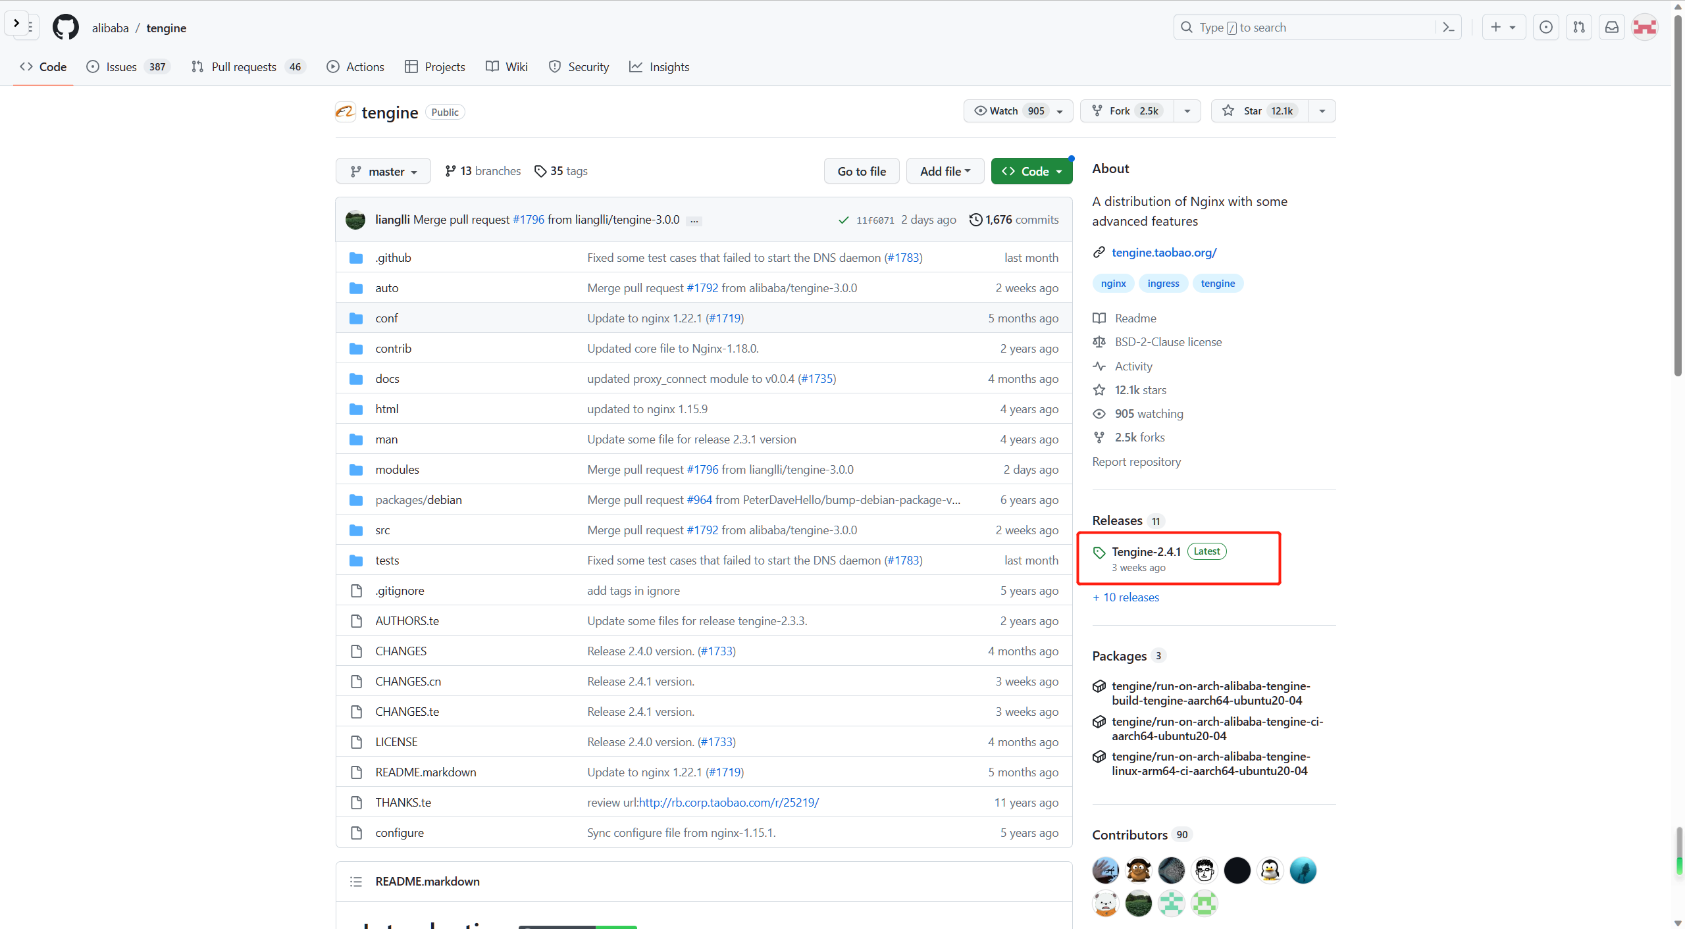Click the nginx topic tag
1685x929 pixels.
(x=1113, y=284)
